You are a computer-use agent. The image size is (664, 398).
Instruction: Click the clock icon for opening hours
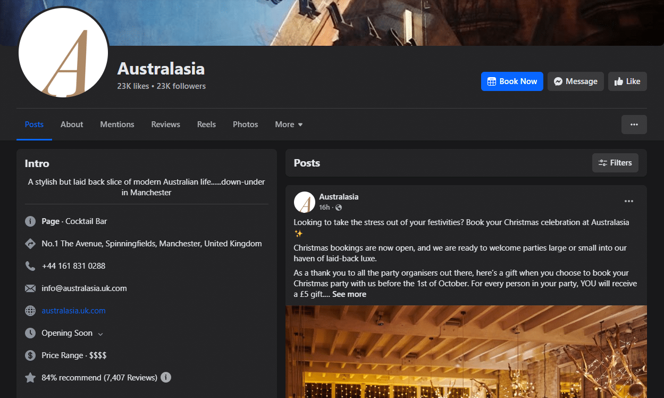30,333
